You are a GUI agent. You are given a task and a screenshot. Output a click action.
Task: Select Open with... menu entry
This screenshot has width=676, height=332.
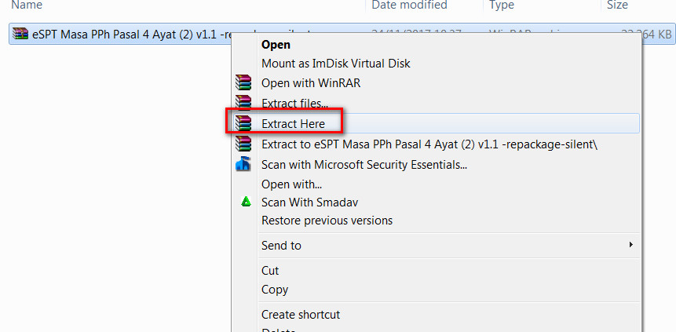click(x=291, y=184)
